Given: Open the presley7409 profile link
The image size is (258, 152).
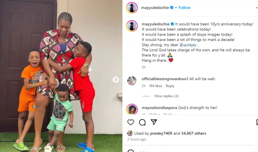Looking at the screenshot, I should 161,133.
